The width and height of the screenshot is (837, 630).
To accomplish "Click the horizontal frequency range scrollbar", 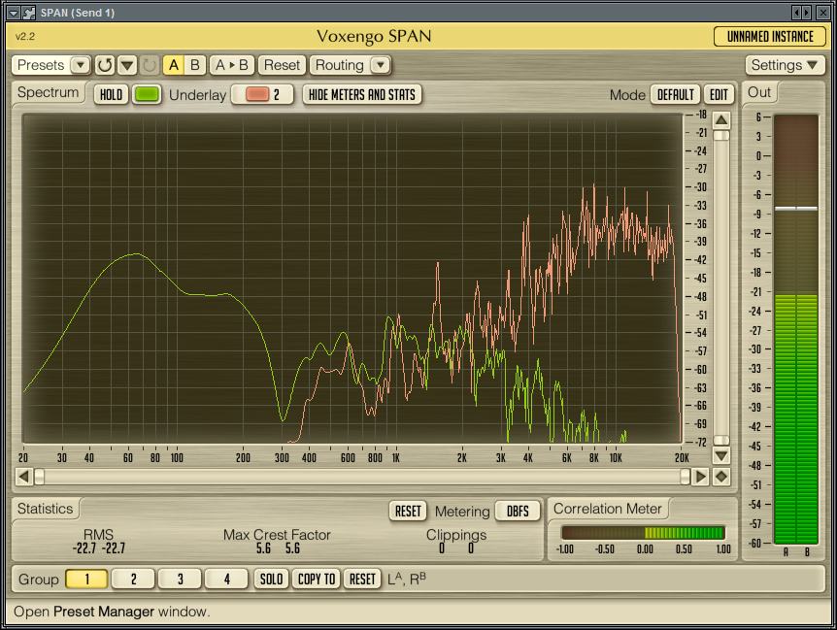I will 362,477.
